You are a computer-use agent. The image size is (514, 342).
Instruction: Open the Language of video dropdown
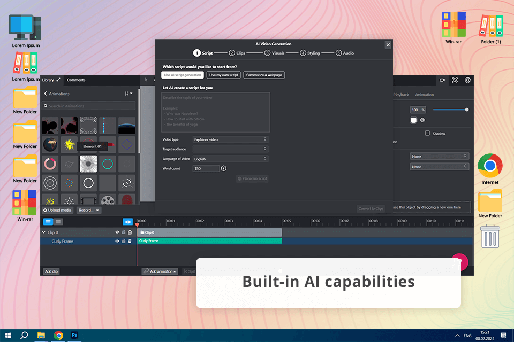point(230,159)
